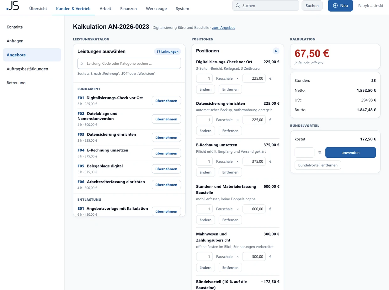389x290 pixels.
Task: Edit price of Datensicherung einrichten position
Action: coord(254,120)
